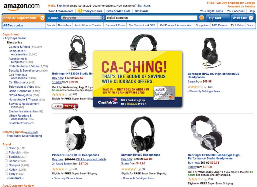Click the amazon.com logo
Viewport: 257px width, 187px height.
(21, 7)
